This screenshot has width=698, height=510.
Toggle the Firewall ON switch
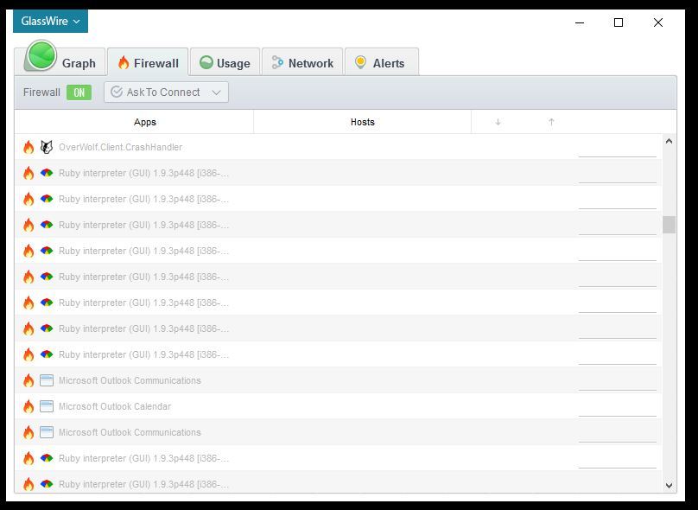[79, 92]
